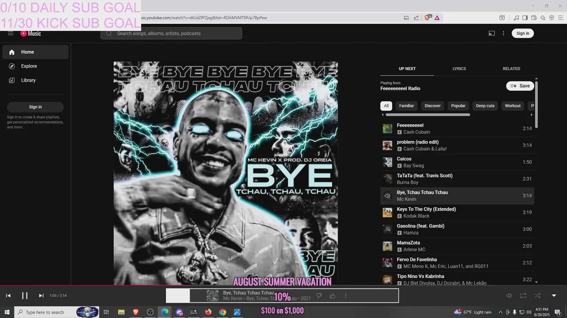This screenshot has height=318, width=567.
Task: Click the filter chips scroll-left arrow
Action: pos(383,115)
